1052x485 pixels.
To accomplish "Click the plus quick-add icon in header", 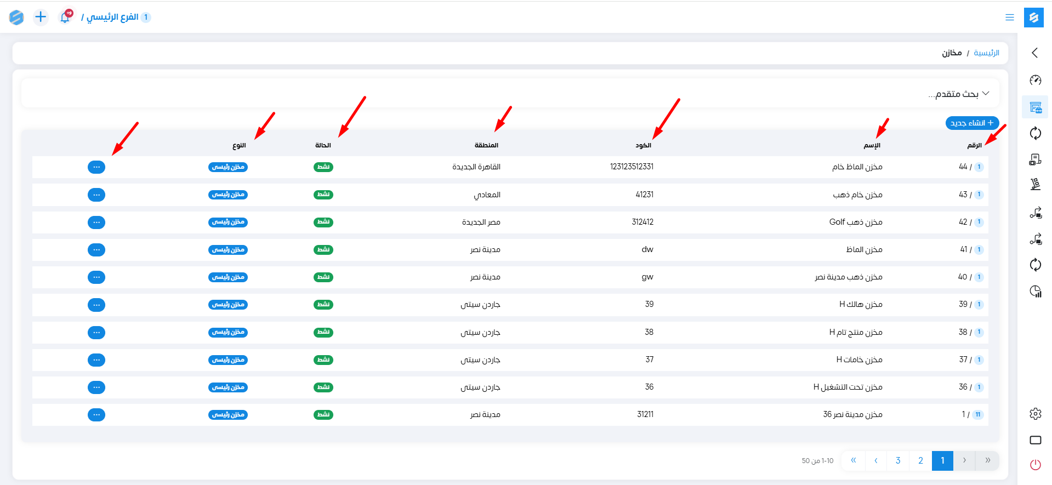I will pos(41,17).
